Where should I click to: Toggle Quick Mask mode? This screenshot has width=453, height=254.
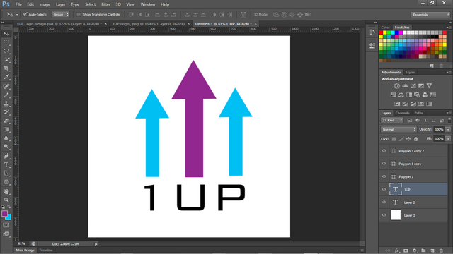(x=6, y=225)
